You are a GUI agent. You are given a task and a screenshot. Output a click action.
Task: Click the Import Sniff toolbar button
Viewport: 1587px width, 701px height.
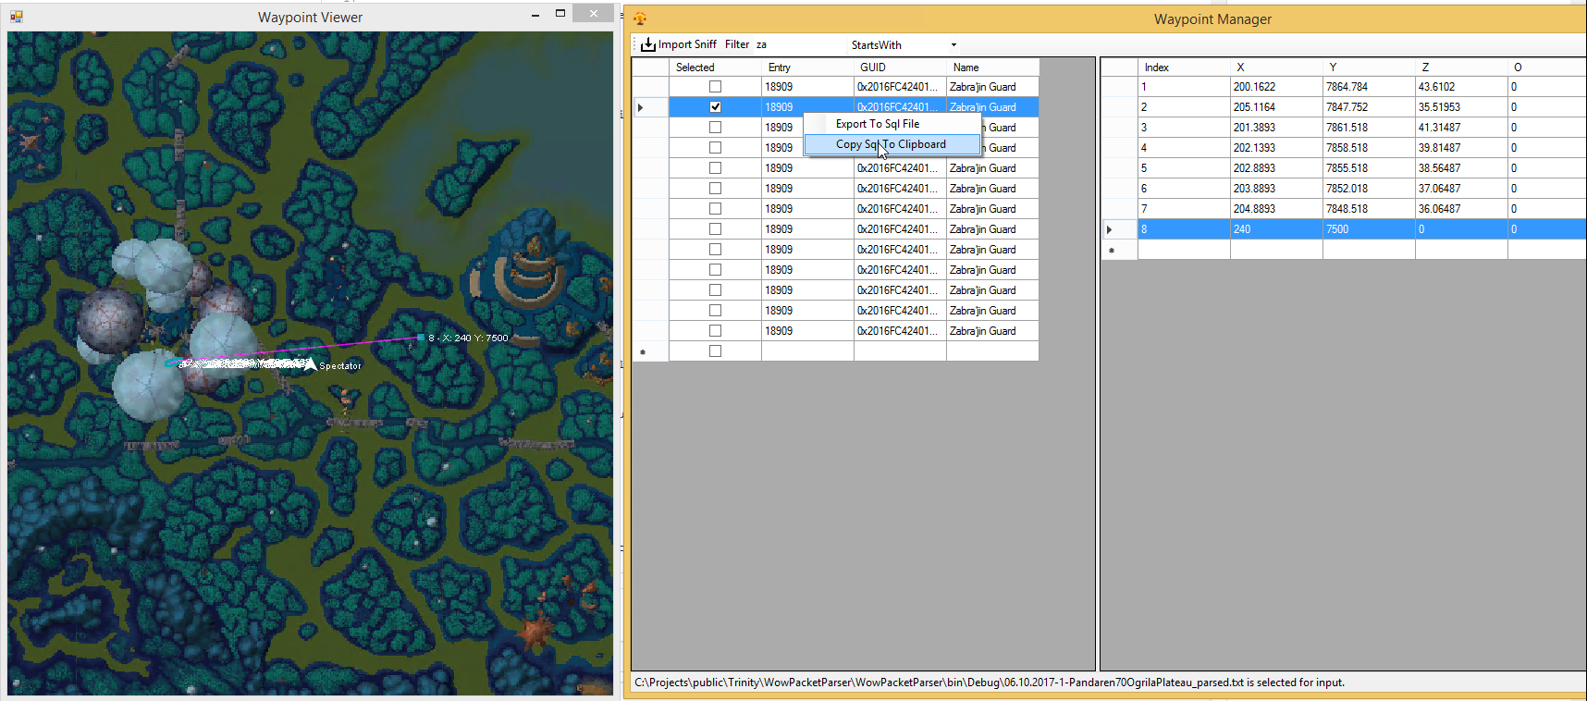pyautogui.click(x=679, y=44)
